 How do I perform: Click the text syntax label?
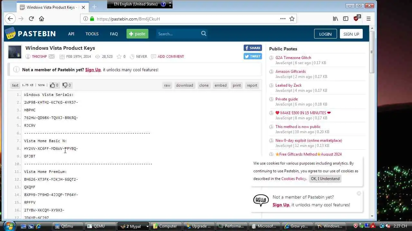pos(15,85)
